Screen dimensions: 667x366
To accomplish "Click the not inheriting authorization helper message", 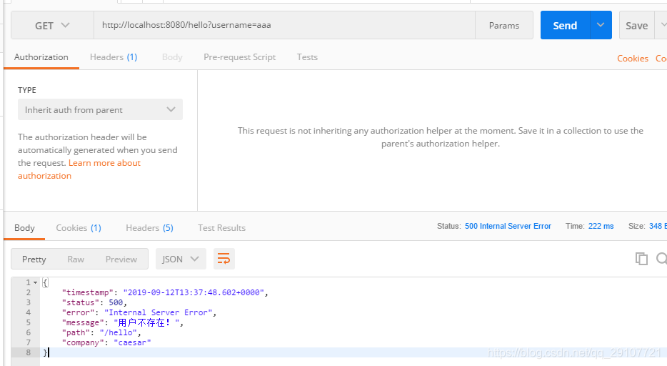I will pyautogui.click(x=441, y=137).
